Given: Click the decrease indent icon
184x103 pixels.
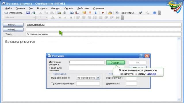Looking at the screenshot, I should tap(106, 18).
